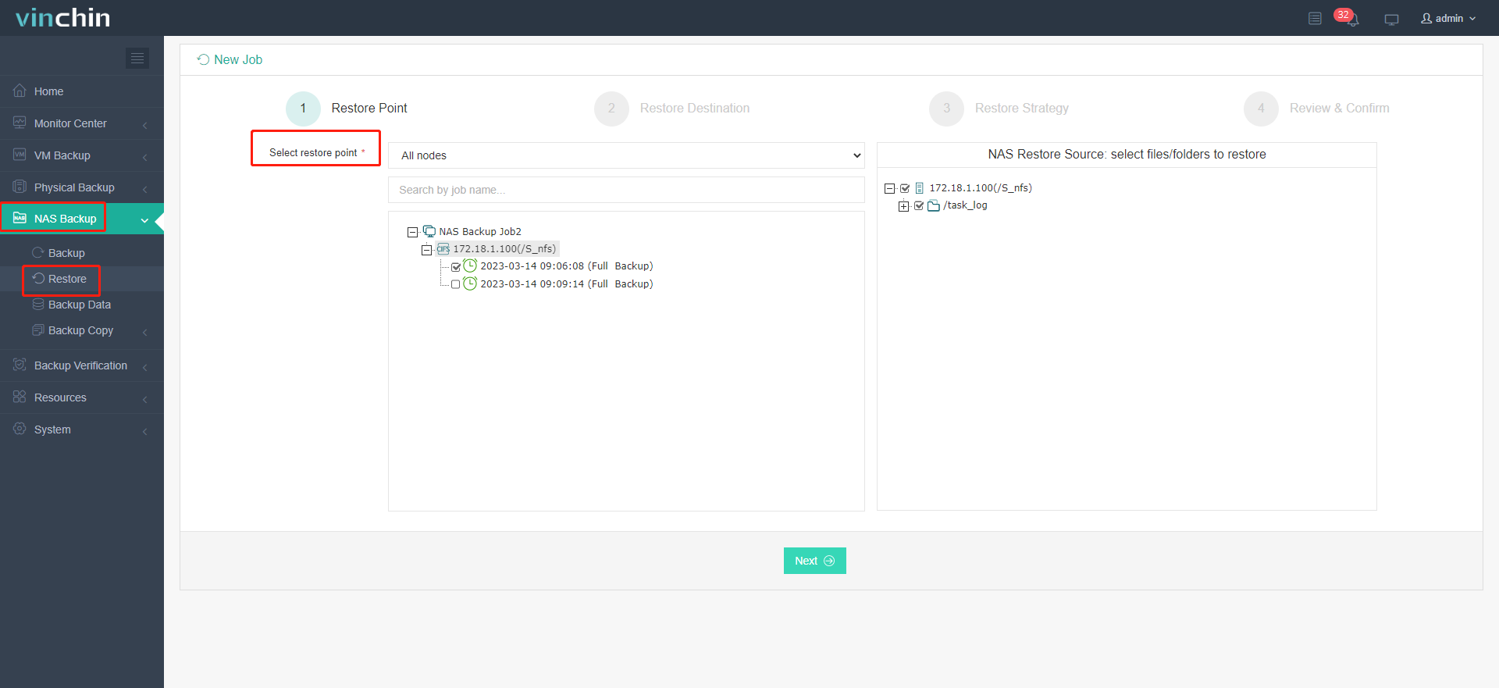Click clock icon of 09:09:14 restore point
This screenshot has width=1499, height=688.
470,283
